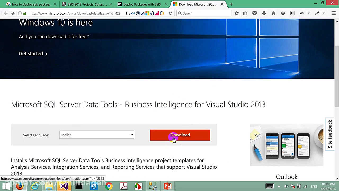The image size is (339, 191).
Task: Open the Select Language dropdown
Action: (x=97, y=135)
